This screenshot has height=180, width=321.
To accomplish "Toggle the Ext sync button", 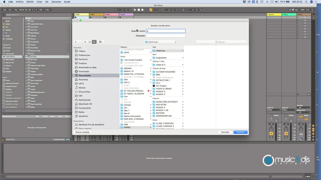I will [10, 10].
